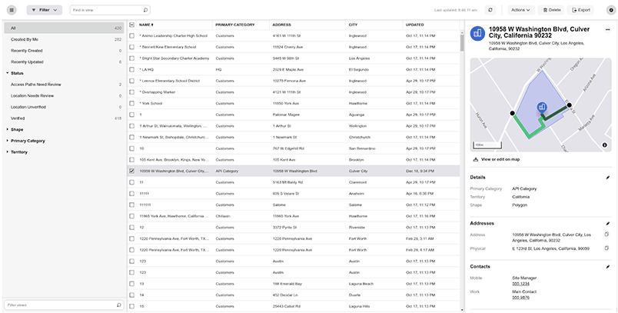Expand the Territory section

(8, 152)
